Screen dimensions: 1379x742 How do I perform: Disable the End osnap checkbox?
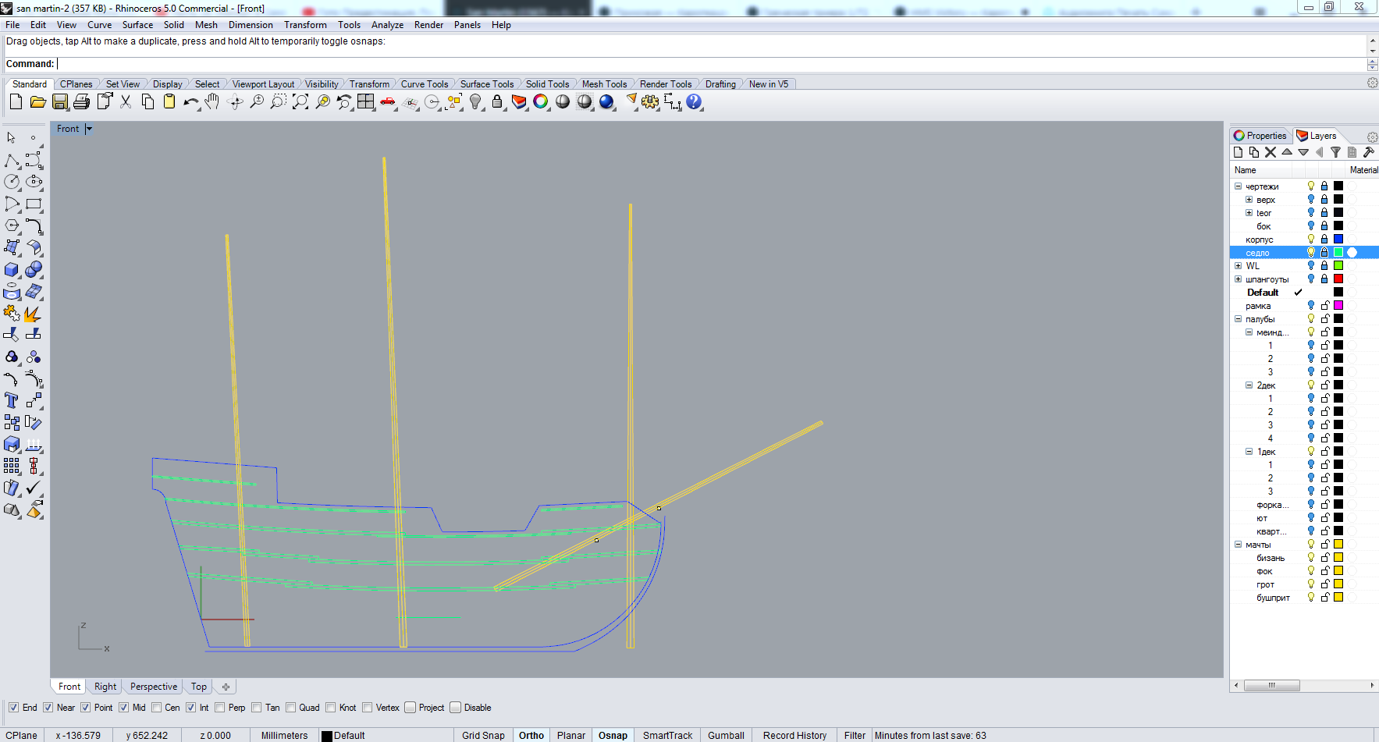[13, 708]
